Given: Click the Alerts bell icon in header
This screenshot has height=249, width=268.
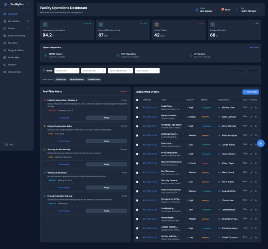Looking at the screenshot, I should (x=223, y=9).
